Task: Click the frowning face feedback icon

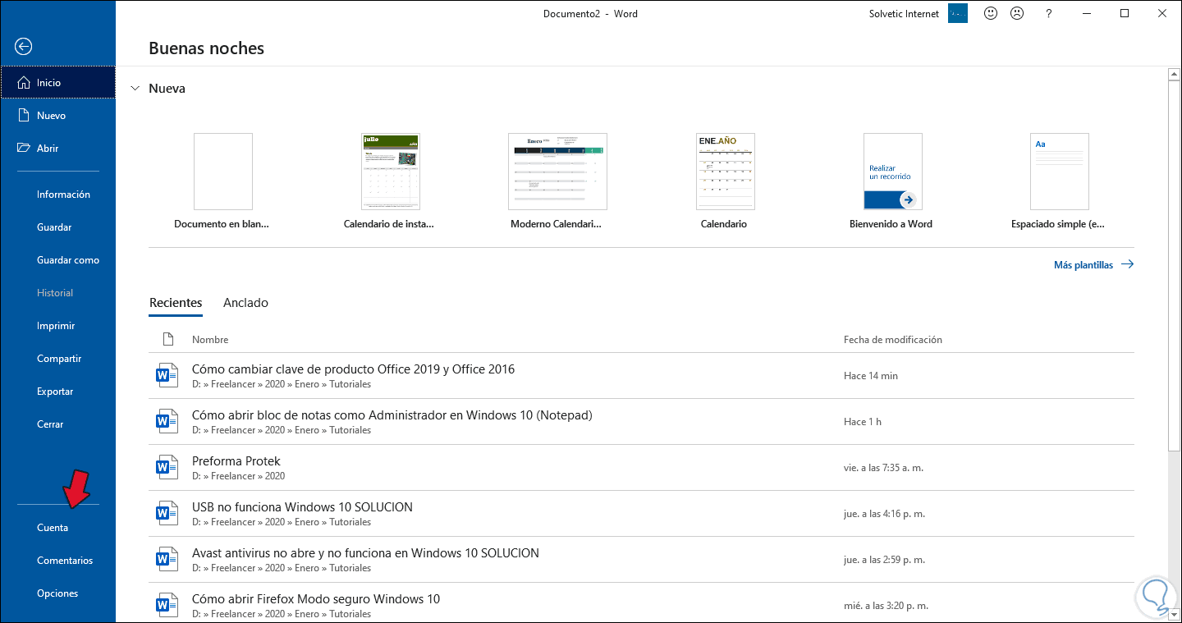Action: pos(1017,13)
